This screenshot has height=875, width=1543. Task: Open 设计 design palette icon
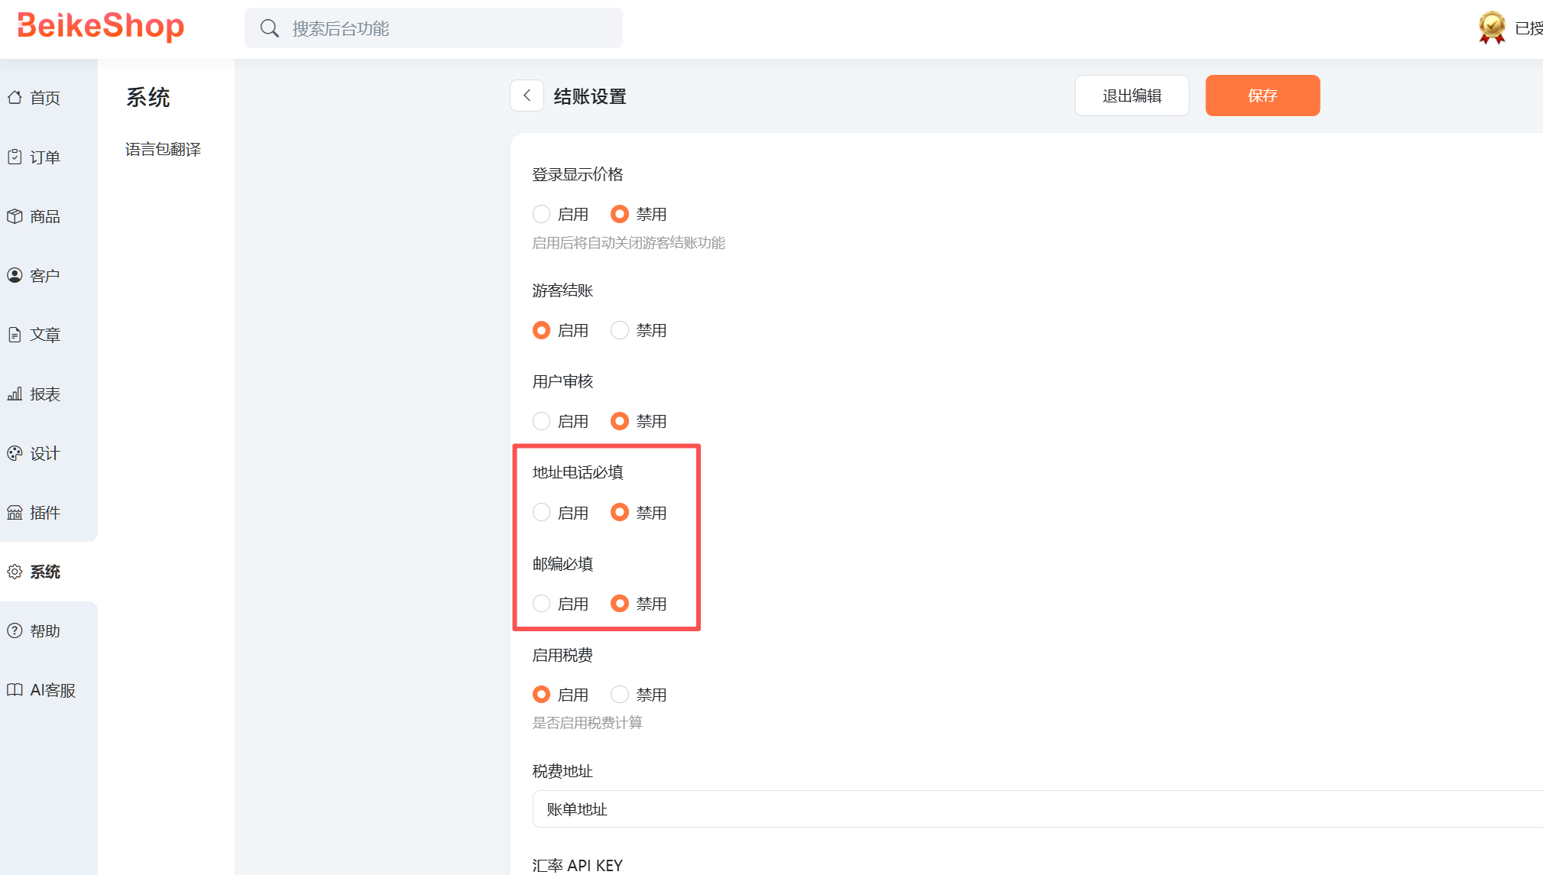pos(15,453)
